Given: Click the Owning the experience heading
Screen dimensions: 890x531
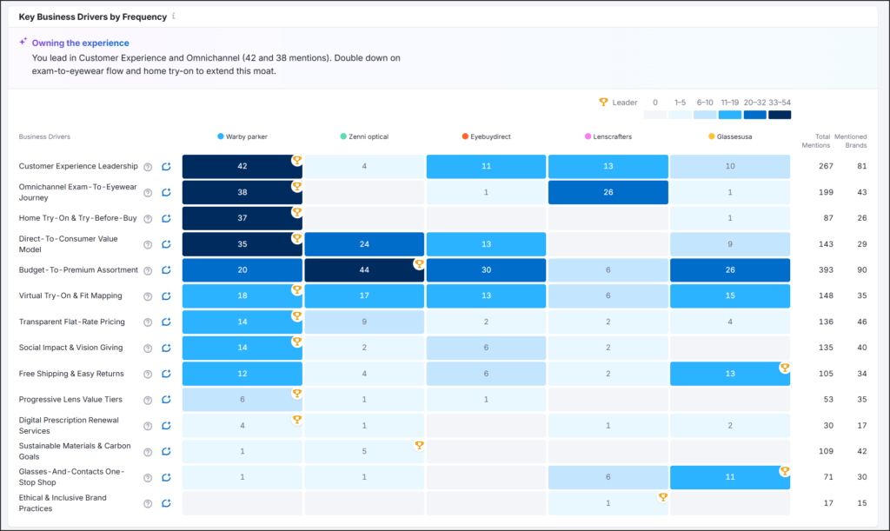Looking at the screenshot, I should coord(80,43).
